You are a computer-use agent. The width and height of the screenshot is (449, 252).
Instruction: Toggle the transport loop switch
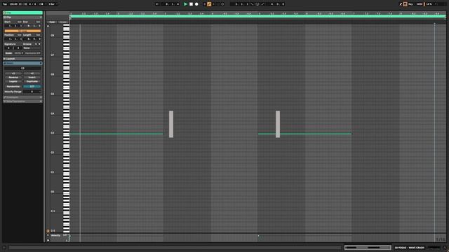(257, 4)
